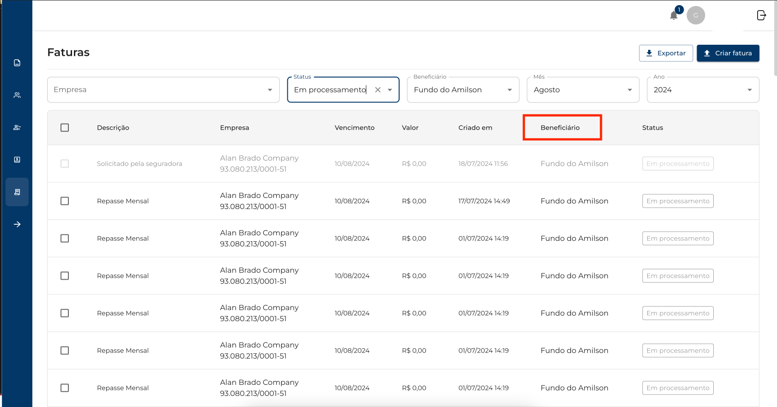Click the Criar fatura button
This screenshot has height=407, width=777.
tap(728, 53)
